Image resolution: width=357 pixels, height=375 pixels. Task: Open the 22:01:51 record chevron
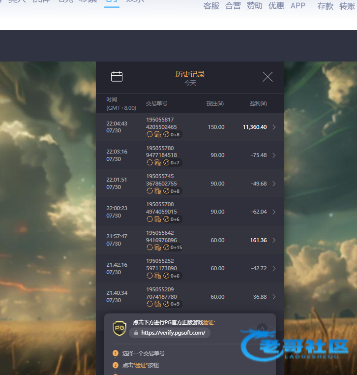[274, 184]
